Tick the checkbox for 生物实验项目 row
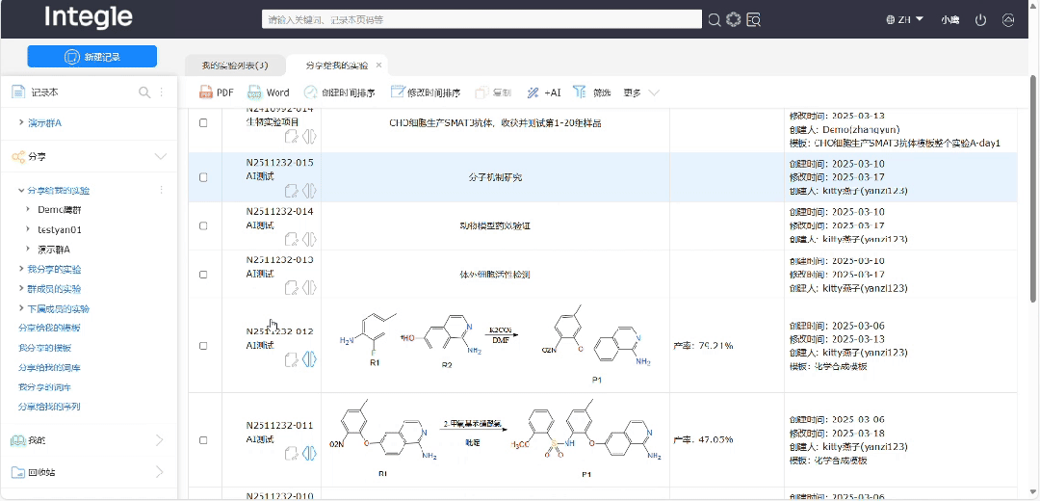The height and width of the screenshot is (501, 1040). pyautogui.click(x=203, y=122)
